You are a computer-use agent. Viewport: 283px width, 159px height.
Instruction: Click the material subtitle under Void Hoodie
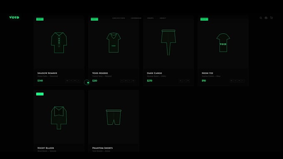[x=102, y=76]
